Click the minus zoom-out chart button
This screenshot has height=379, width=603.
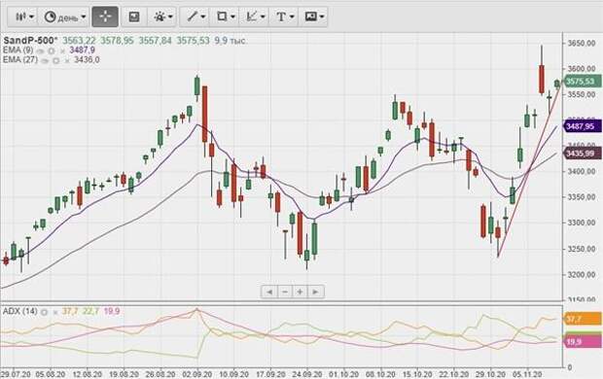285,292
